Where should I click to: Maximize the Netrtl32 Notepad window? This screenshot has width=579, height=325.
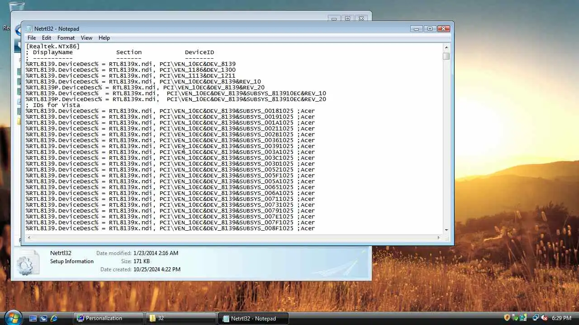tap(430, 28)
